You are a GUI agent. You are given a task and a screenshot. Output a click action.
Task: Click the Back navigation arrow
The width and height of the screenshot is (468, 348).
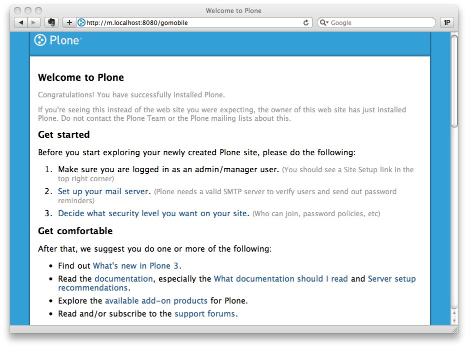[x=20, y=22]
